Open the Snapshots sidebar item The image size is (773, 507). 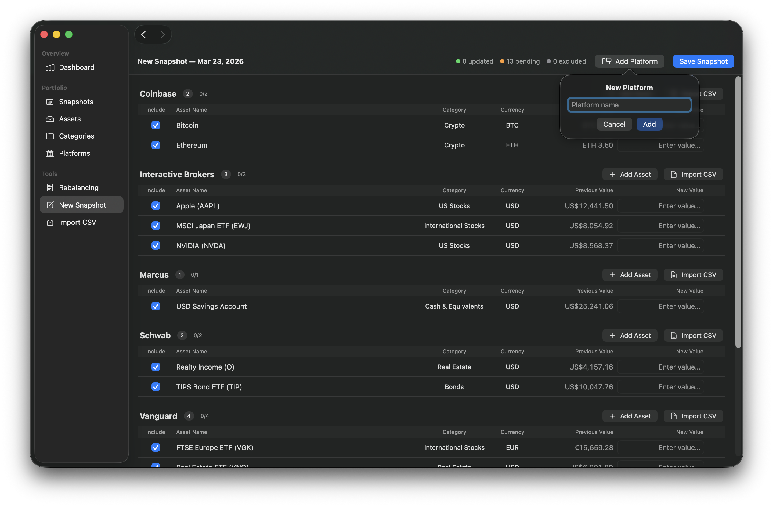coord(82,102)
